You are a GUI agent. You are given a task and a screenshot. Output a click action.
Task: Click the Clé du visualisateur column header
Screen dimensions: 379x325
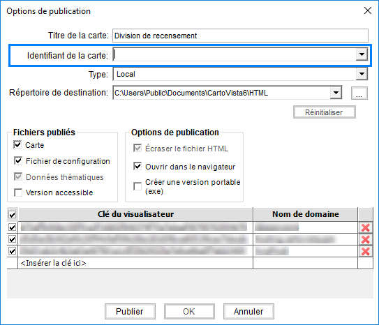pos(135,214)
